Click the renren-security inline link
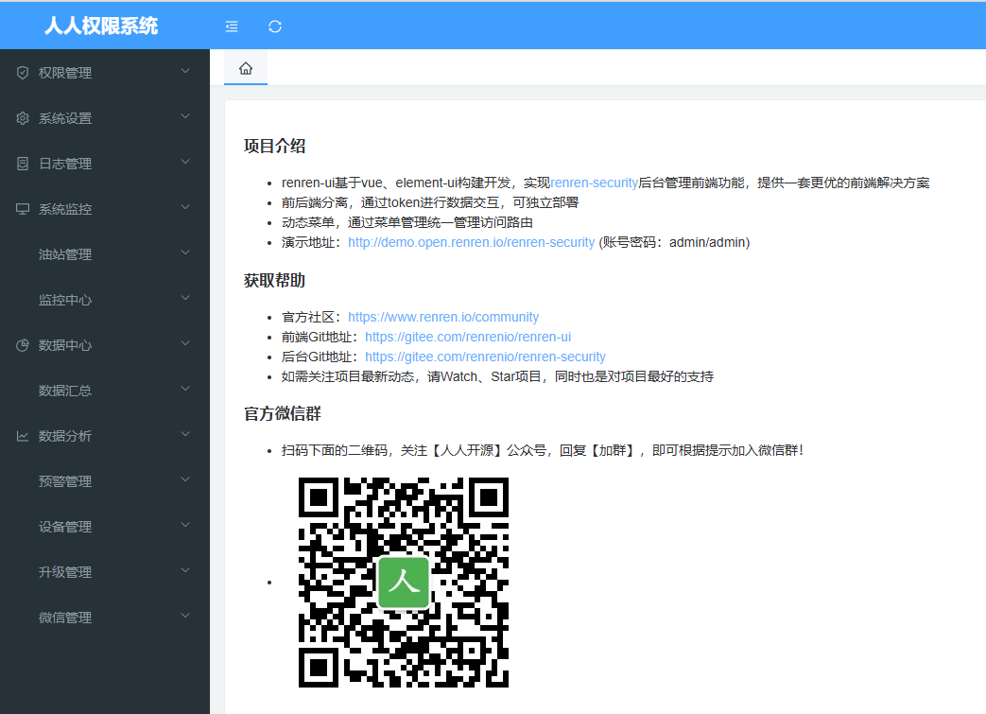Viewport: 986px width, 714px height. 595,183
